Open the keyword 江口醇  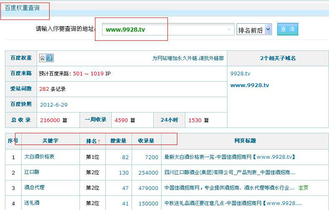[x=32, y=172]
